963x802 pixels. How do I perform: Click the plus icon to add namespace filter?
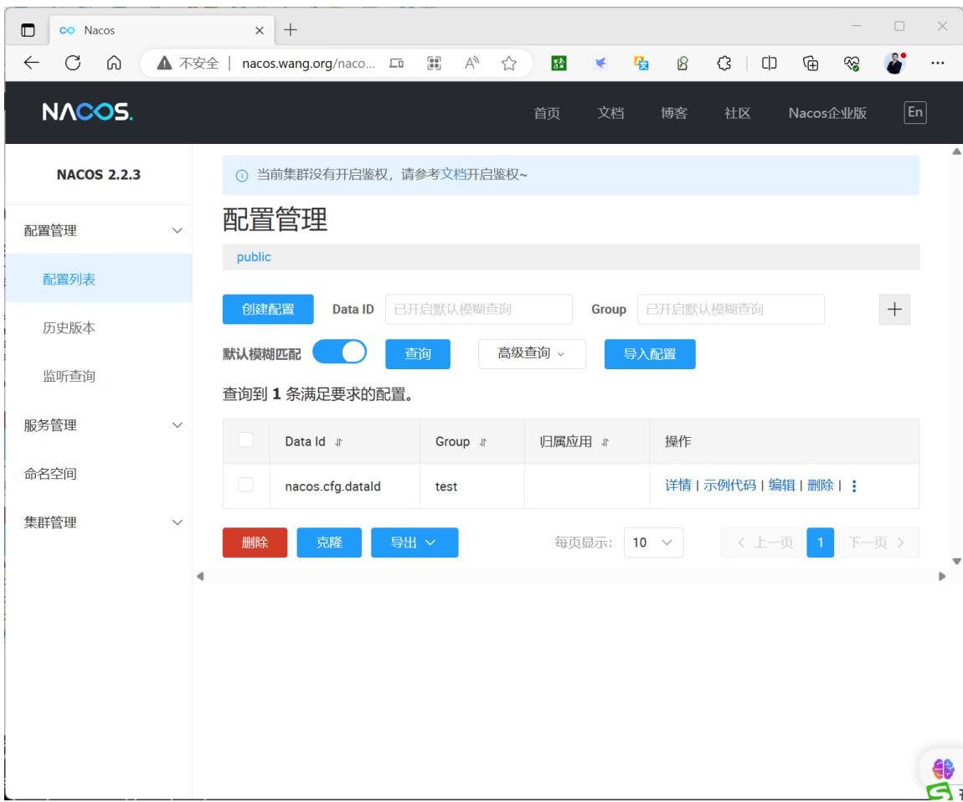[x=894, y=309]
